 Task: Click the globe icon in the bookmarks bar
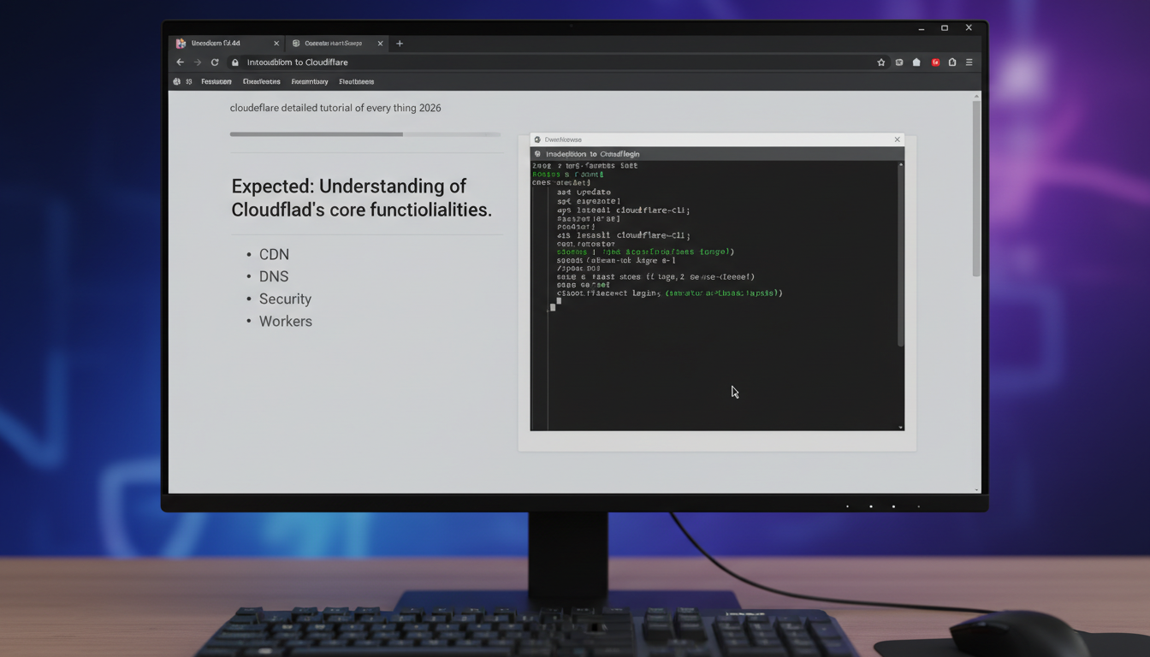tap(177, 82)
